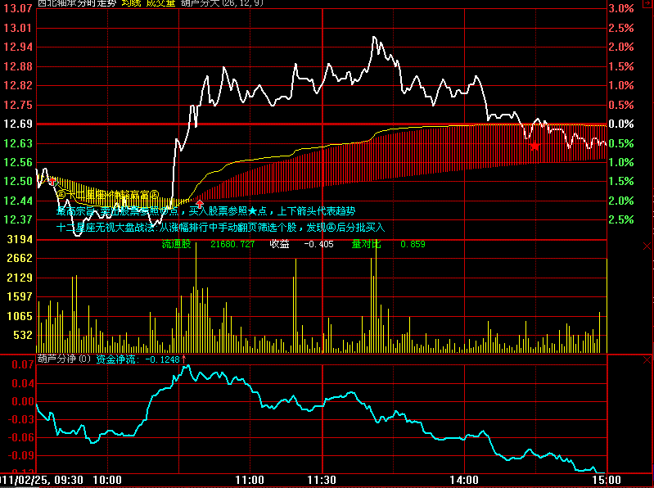Click the 量对比 label
This screenshot has width=654, height=488.
(366, 245)
